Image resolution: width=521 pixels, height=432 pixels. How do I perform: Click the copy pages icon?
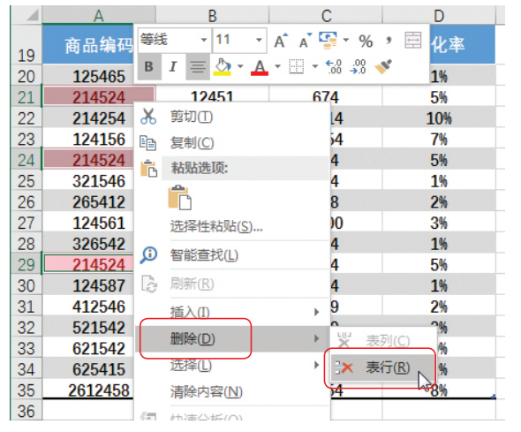[x=148, y=143]
